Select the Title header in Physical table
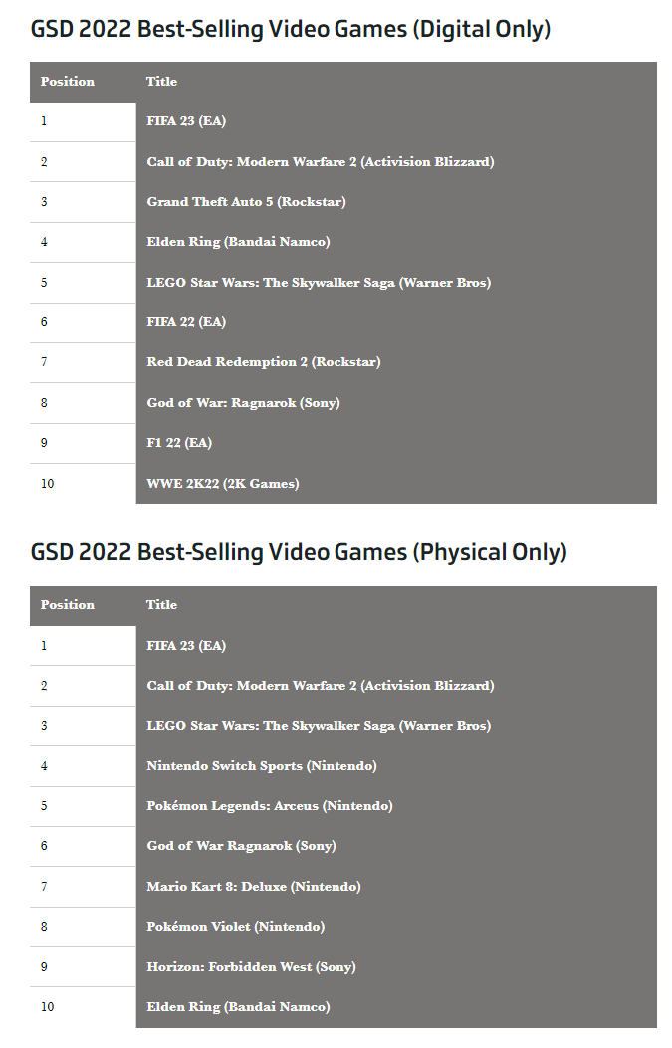Viewport: 672px width, 1048px height. coord(161,605)
